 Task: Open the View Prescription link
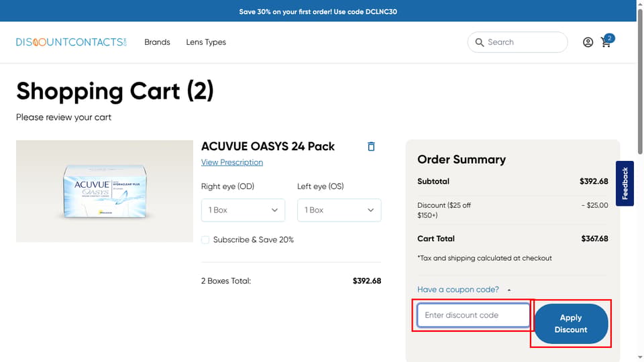click(x=232, y=162)
